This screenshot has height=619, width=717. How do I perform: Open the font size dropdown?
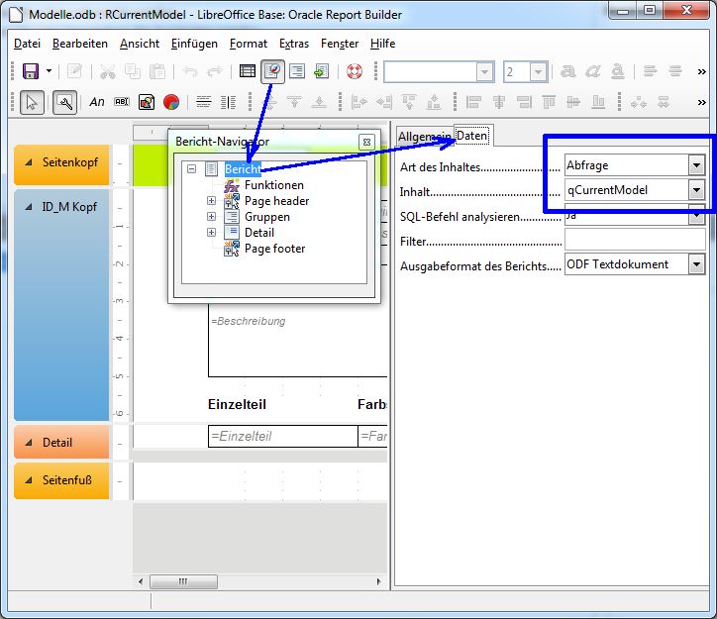point(538,72)
